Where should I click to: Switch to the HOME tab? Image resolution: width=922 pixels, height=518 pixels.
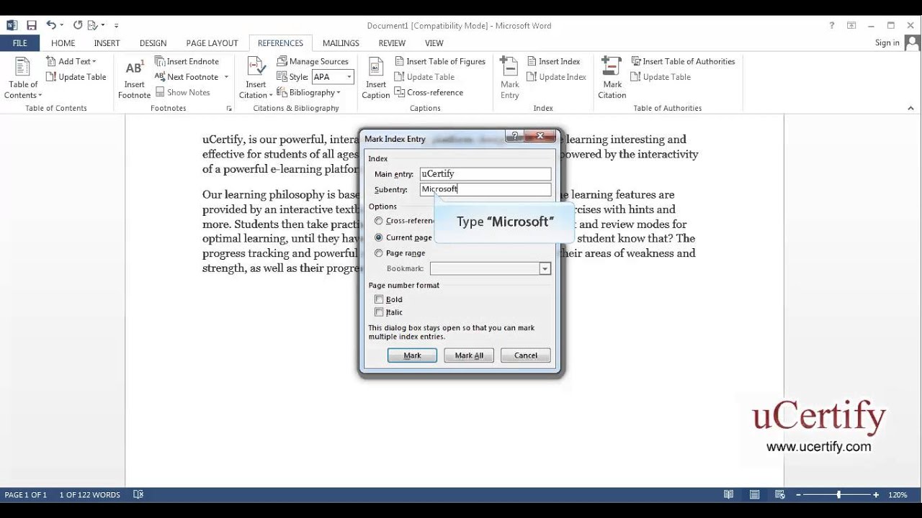click(x=63, y=43)
